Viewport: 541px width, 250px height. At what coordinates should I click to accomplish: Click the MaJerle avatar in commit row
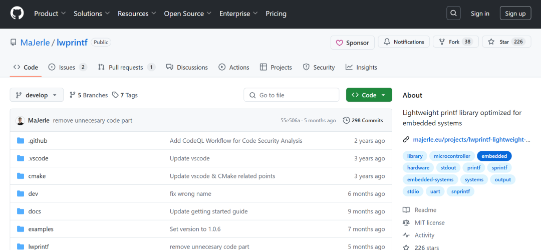click(x=21, y=121)
